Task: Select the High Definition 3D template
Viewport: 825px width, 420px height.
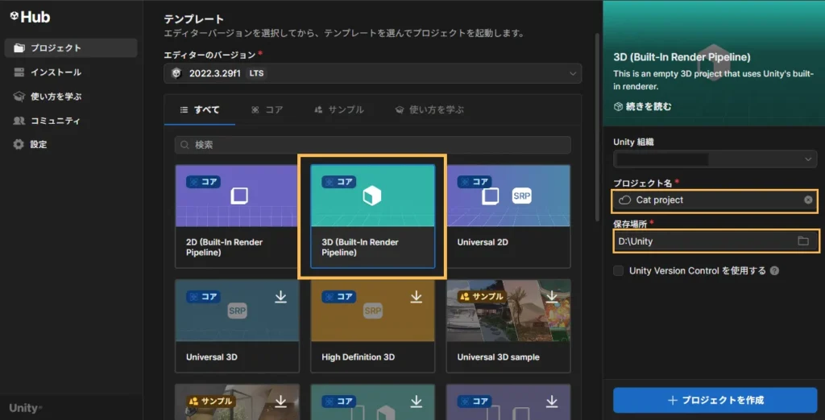Action: [x=372, y=326]
